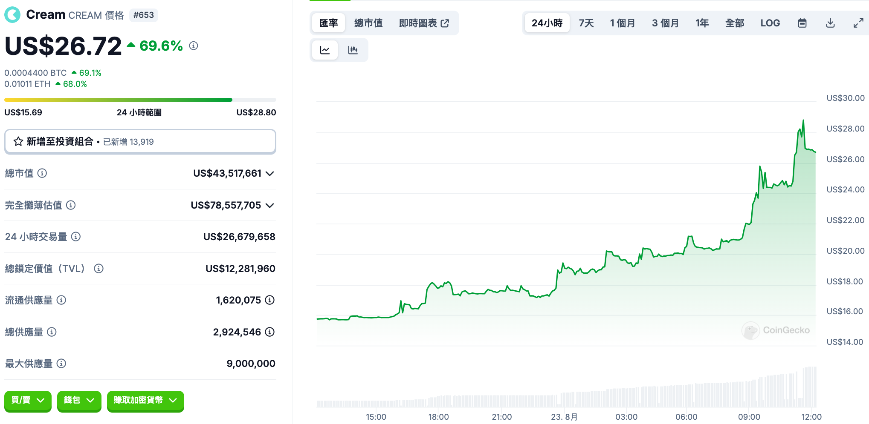Click 新增至投資組合 button
The width and height of the screenshot is (869, 424).
coord(140,141)
